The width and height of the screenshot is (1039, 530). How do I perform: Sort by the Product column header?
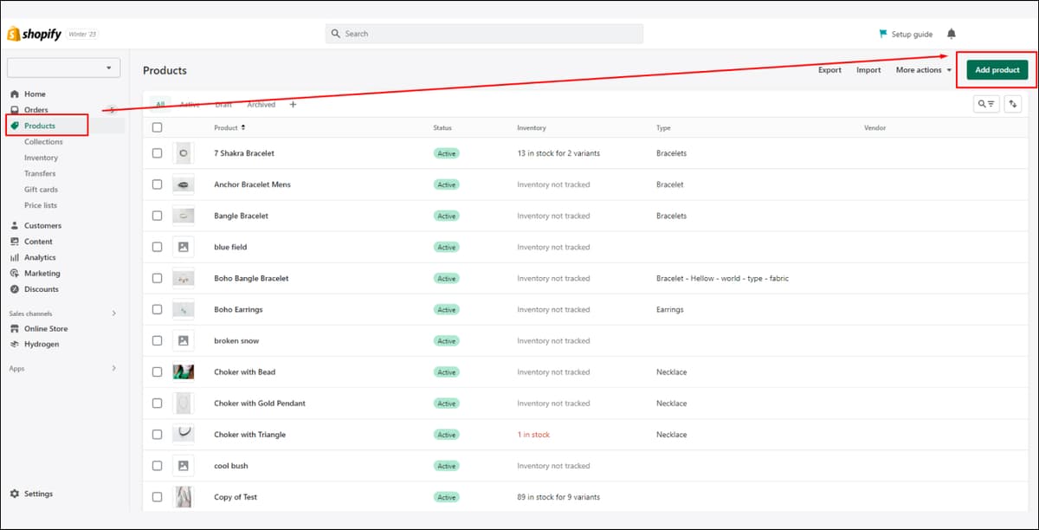[x=229, y=127]
